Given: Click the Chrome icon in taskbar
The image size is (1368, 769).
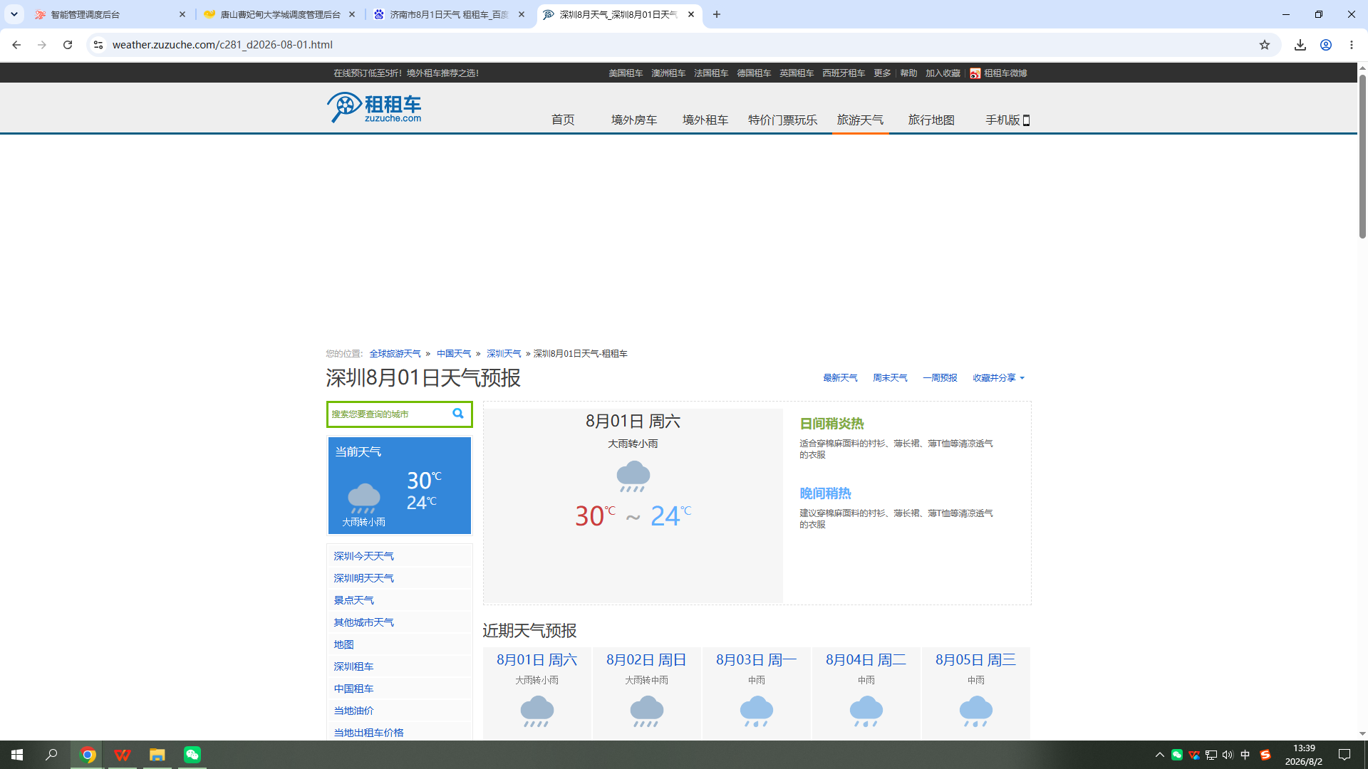Looking at the screenshot, I should coord(88,755).
